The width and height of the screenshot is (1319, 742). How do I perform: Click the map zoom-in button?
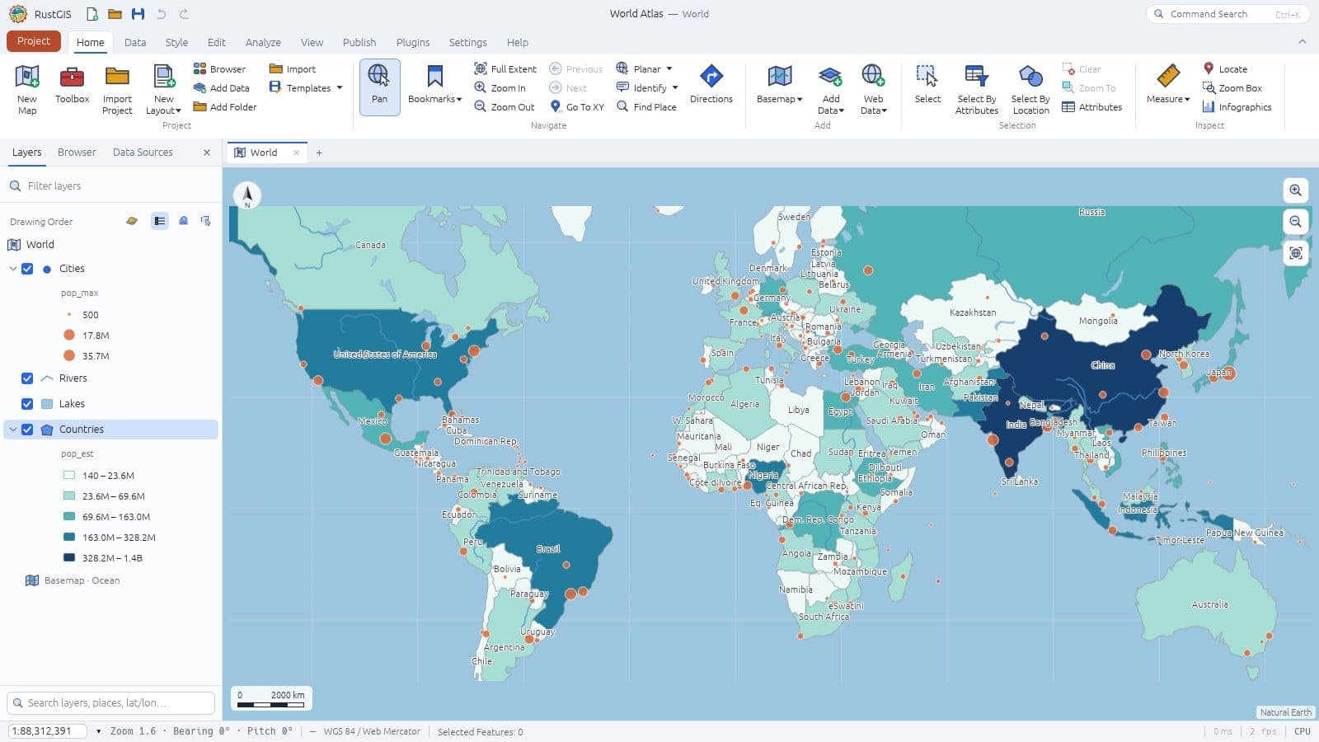coord(1296,190)
